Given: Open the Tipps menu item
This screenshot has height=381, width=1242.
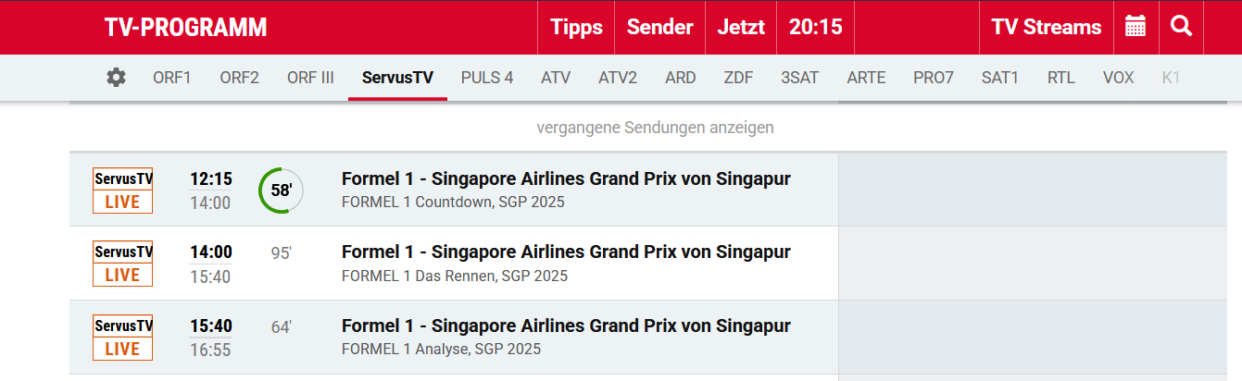Looking at the screenshot, I should (576, 27).
